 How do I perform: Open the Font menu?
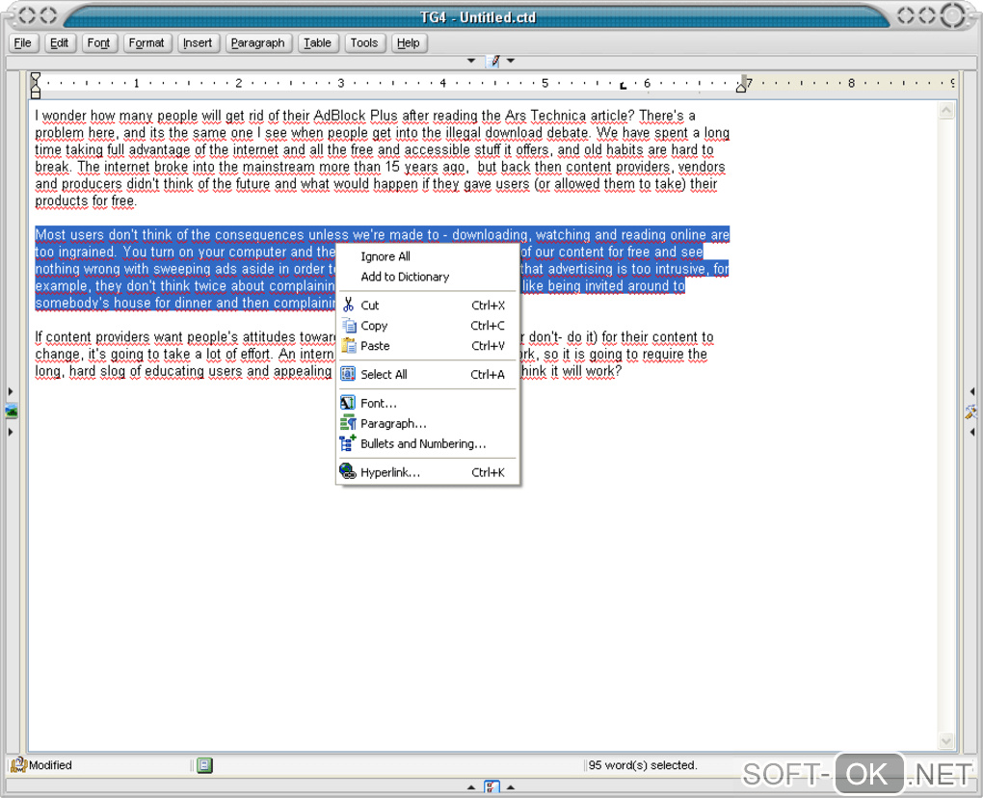coord(98,43)
